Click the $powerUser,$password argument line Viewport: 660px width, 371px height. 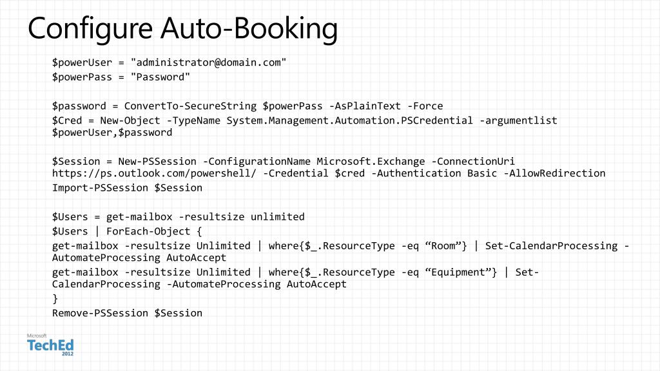coord(112,133)
